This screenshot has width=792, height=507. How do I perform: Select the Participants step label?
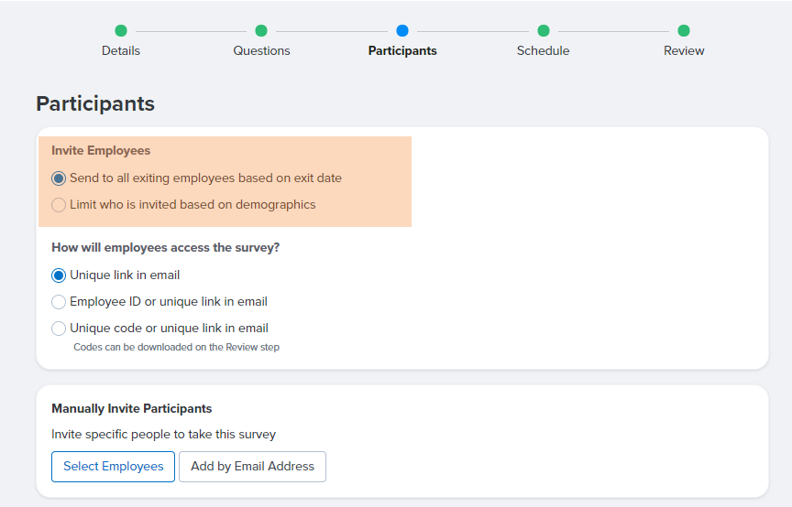pos(402,51)
